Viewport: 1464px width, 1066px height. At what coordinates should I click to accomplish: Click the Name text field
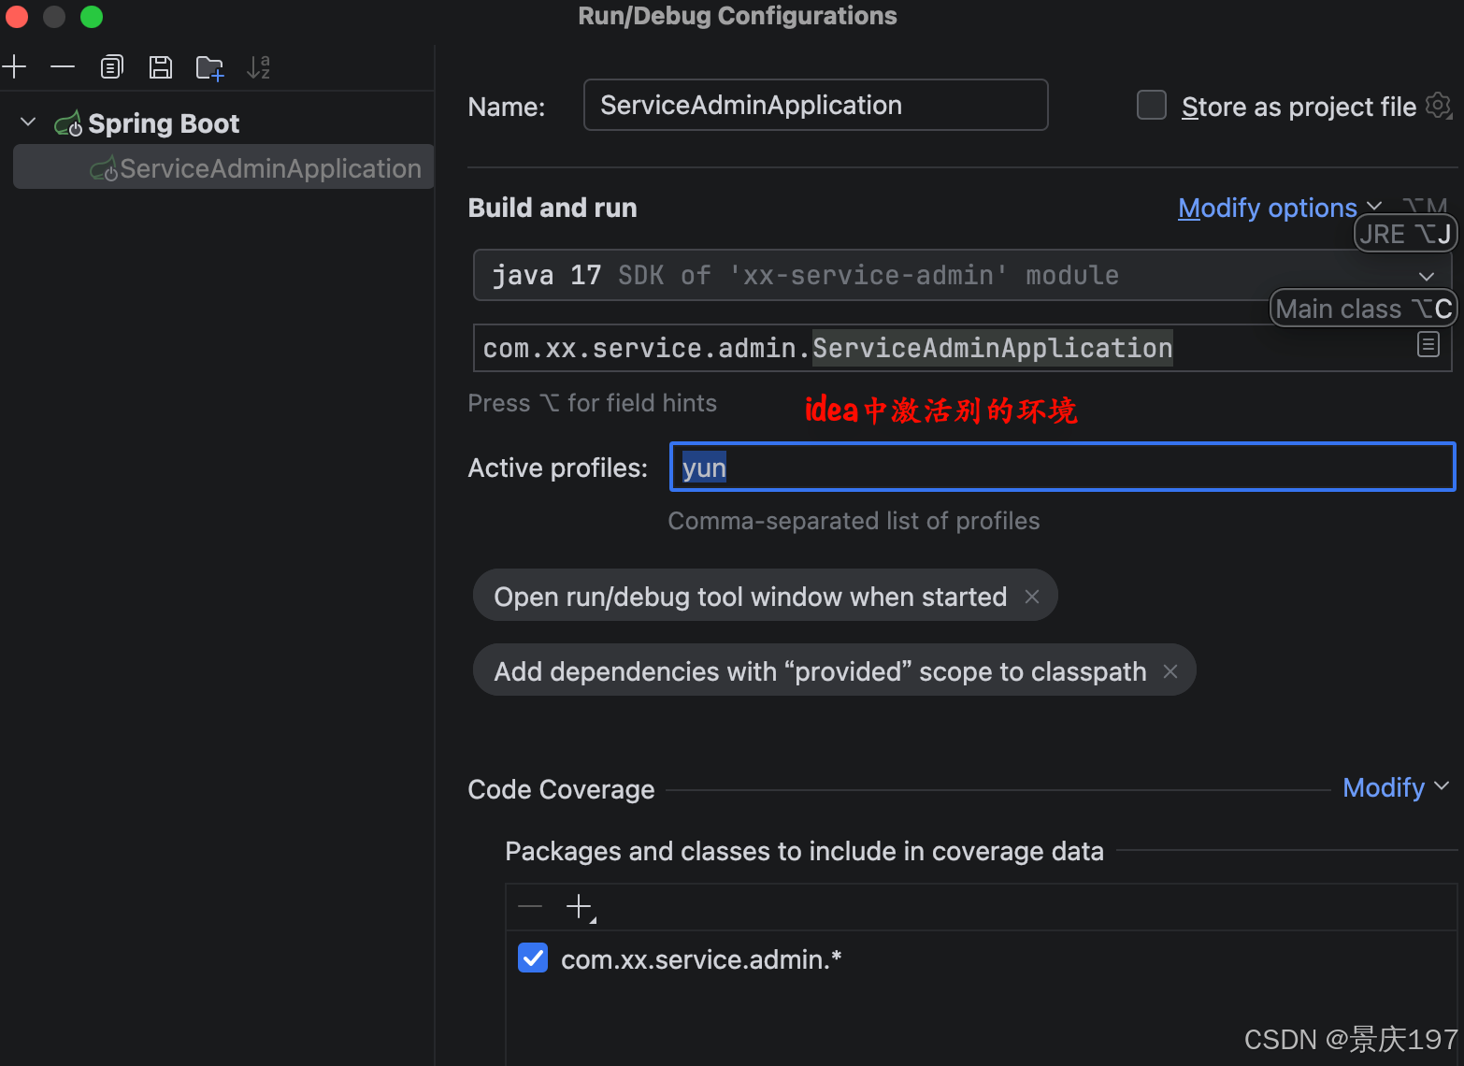coord(815,105)
